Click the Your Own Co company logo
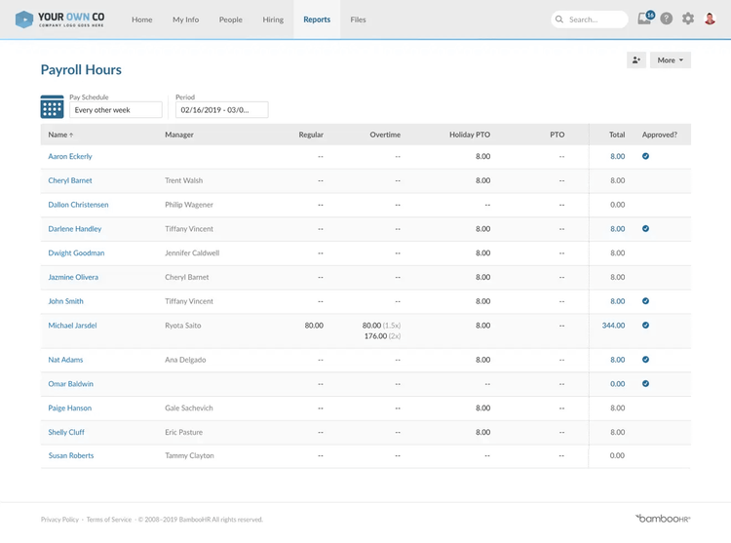Screen dimensions: 731x543 click(59, 19)
